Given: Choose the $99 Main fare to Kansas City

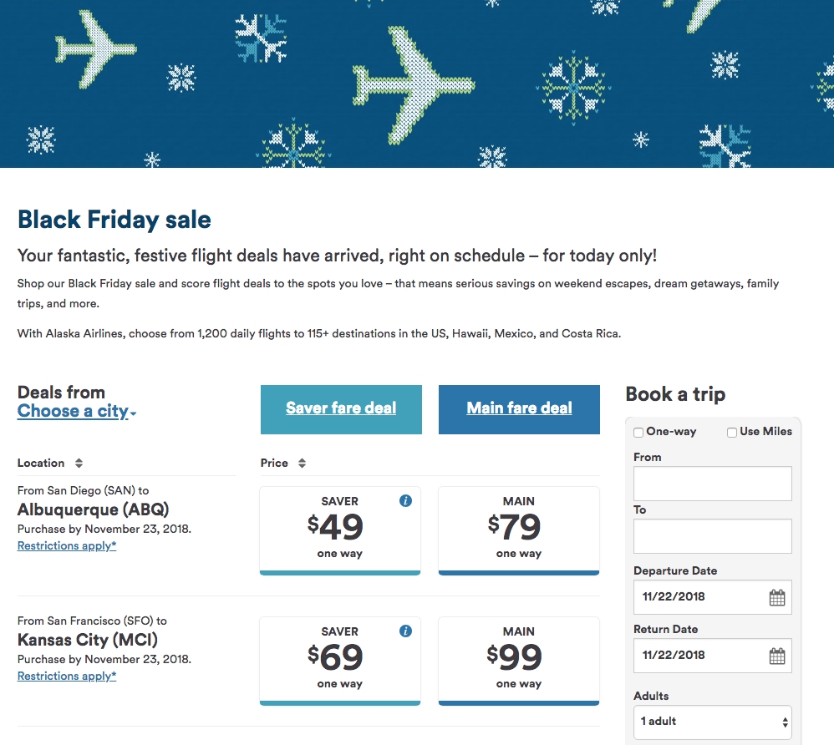Looking at the screenshot, I should (519, 661).
